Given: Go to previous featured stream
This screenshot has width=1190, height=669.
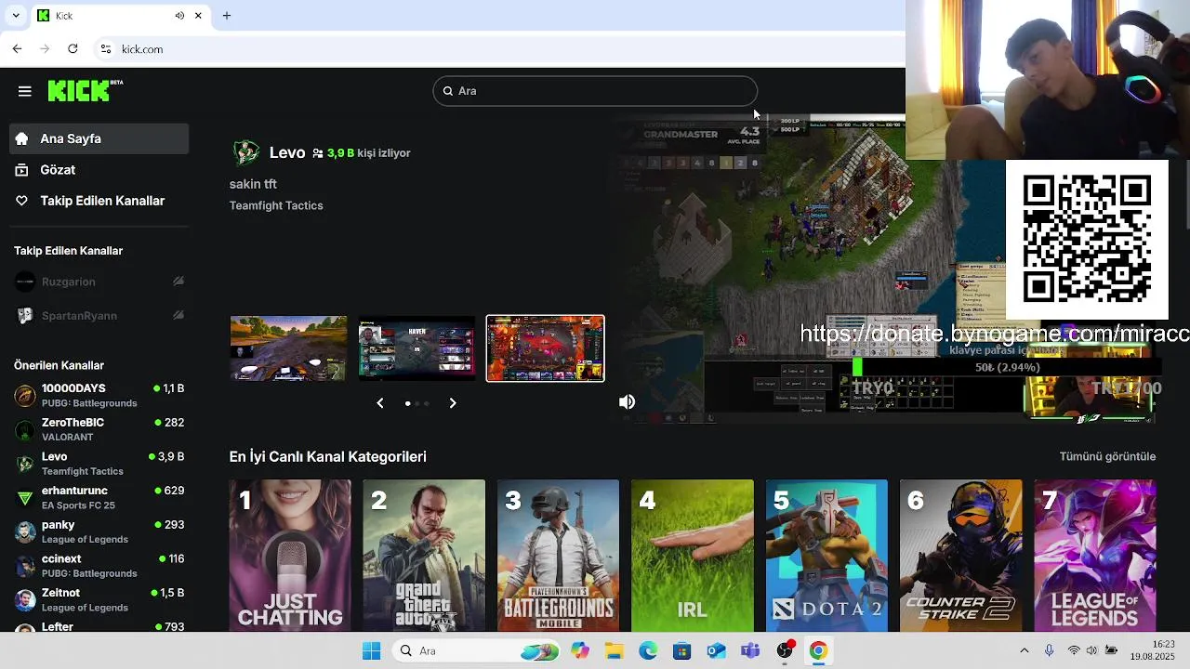Looking at the screenshot, I should pos(379,402).
